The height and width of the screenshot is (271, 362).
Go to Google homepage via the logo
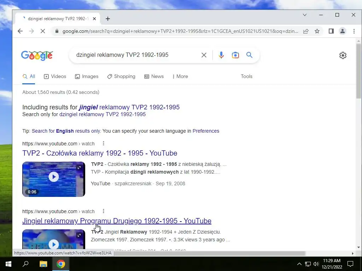click(37, 55)
